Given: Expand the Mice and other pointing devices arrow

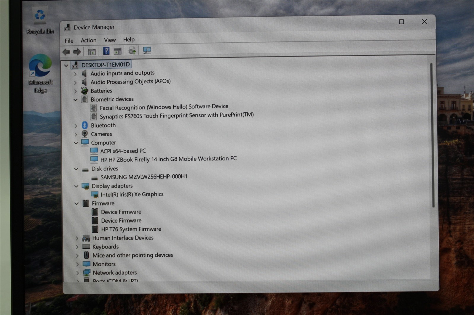Looking at the screenshot, I should (x=77, y=255).
